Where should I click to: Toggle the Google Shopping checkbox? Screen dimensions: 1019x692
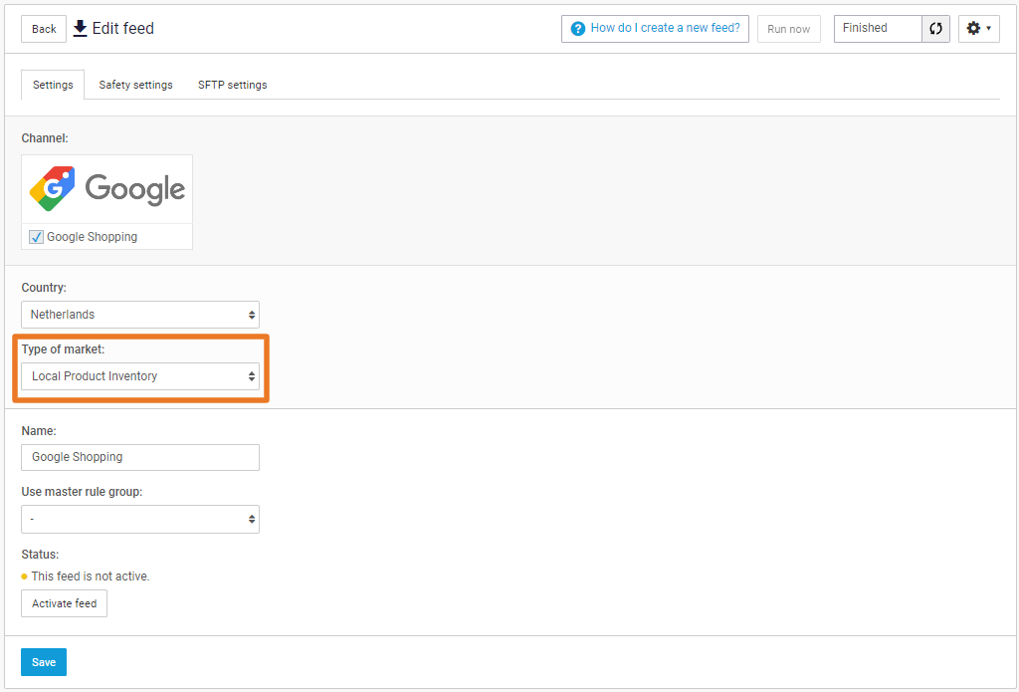click(x=37, y=237)
